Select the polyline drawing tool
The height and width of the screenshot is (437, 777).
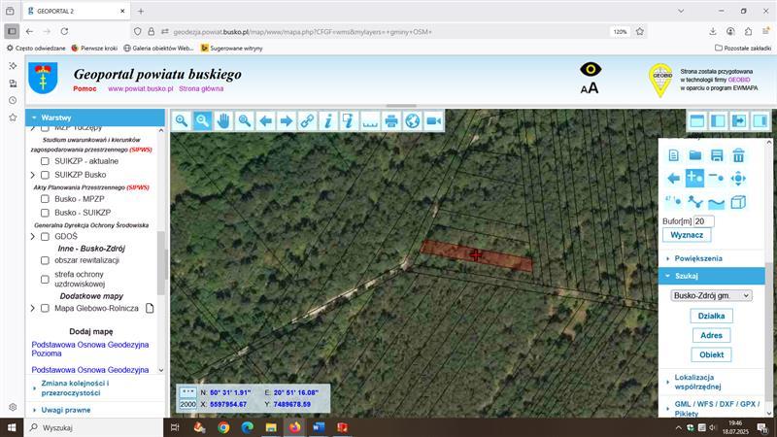coord(695,202)
